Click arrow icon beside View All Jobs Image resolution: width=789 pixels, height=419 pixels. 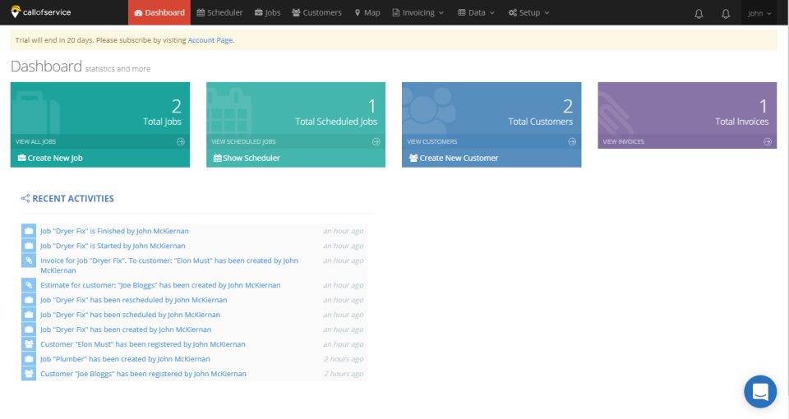point(180,142)
